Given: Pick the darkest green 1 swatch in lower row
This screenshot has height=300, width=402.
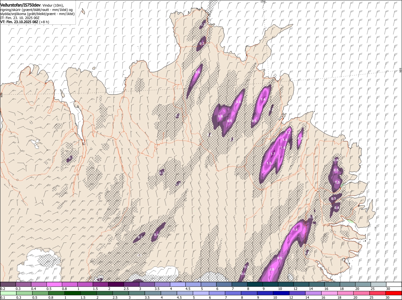Looking at the screenshot, I should coord(72,293).
